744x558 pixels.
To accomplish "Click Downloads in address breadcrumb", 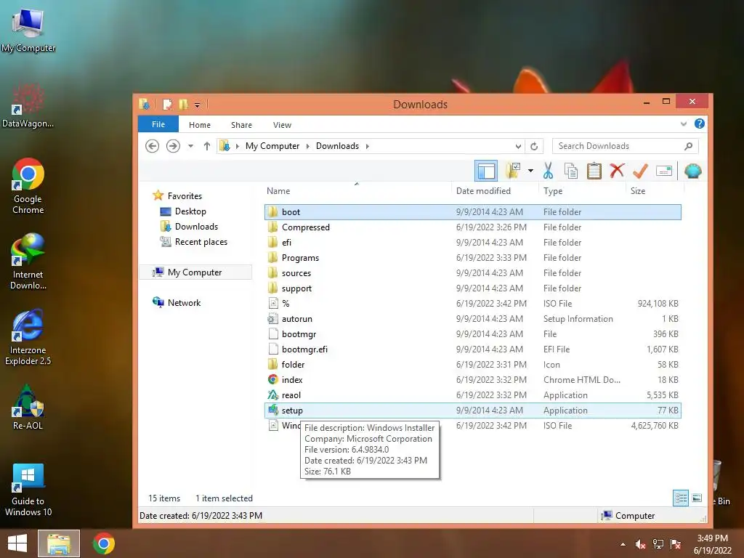I will [x=337, y=145].
